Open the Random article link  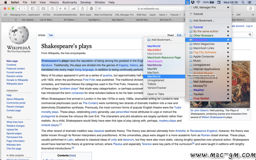15,76
